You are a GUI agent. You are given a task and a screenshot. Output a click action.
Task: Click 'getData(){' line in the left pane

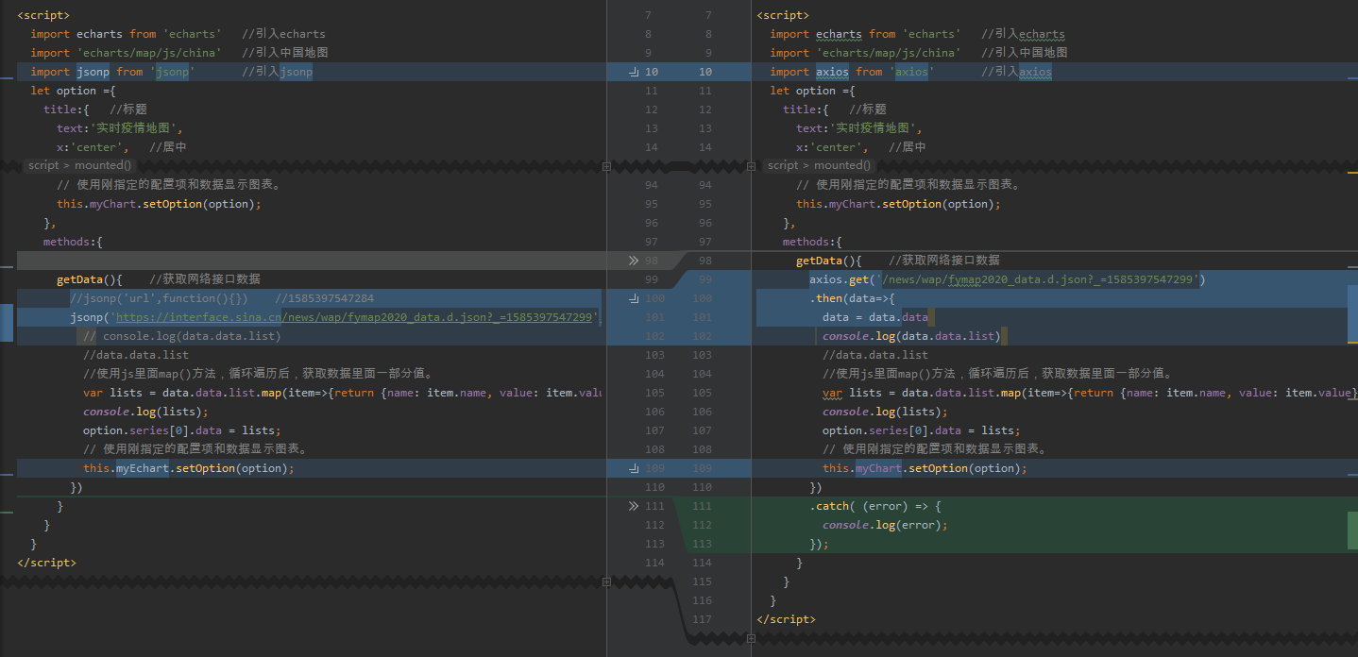pyautogui.click(x=90, y=279)
